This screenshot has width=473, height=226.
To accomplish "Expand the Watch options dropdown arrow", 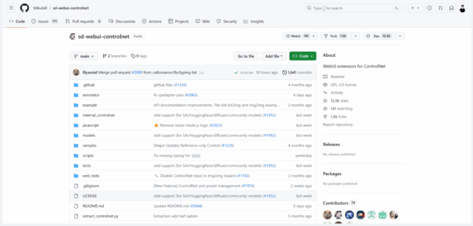I will coord(314,36).
